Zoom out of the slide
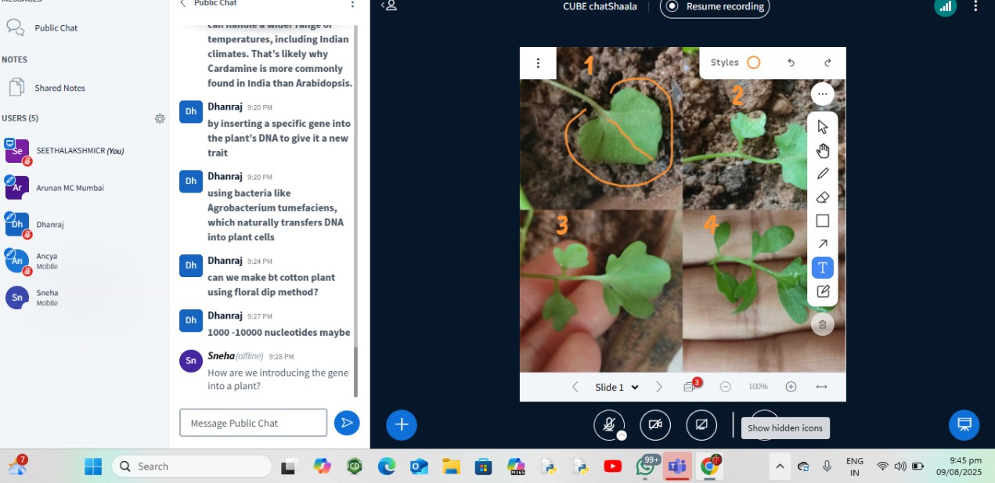This screenshot has width=995, height=483. pos(725,387)
